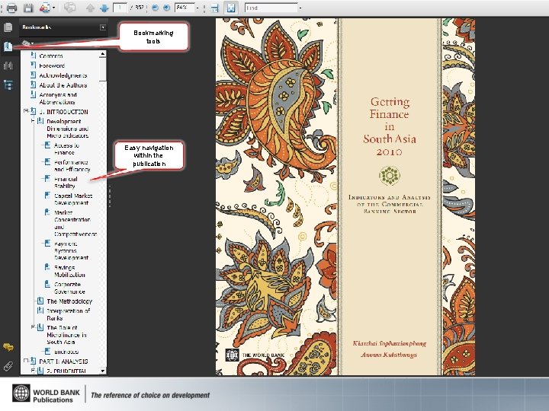Open the dropdown arrow beside the share icon
549x411 pixels.
coord(53,8)
